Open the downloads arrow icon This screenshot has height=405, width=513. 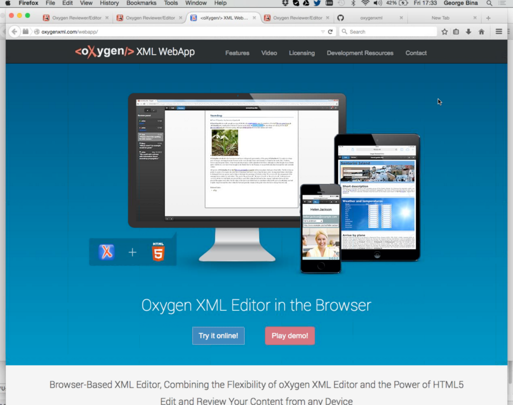click(x=468, y=32)
